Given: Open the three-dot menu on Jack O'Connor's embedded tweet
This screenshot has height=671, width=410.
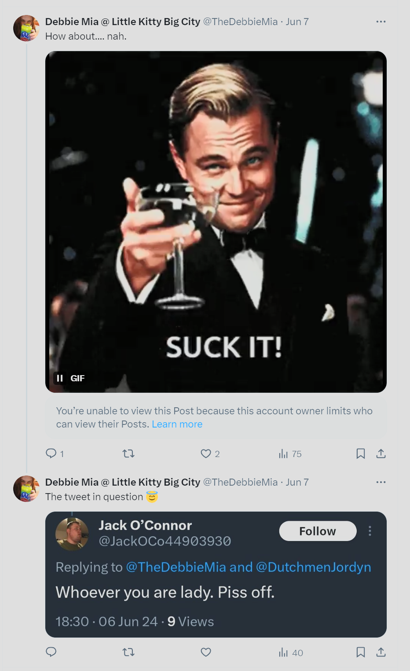Looking at the screenshot, I should click(x=370, y=531).
